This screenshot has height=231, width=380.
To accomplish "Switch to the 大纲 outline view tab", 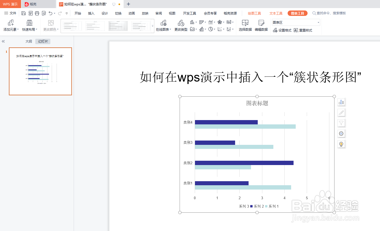I will pos(29,41).
